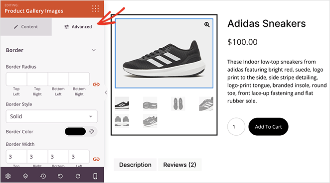Screen dimensions: 330x183
Task: Open revision history clock icon
Action: [43, 176]
